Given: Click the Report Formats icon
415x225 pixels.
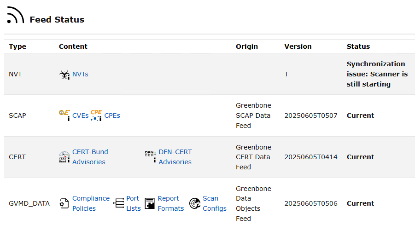Looking at the screenshot, I should (x=150, y=203).
